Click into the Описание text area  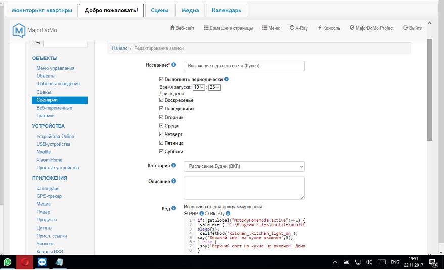[x=244, y=188]
